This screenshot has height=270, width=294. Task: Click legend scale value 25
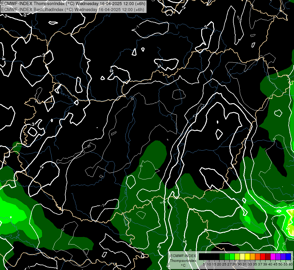224,264
